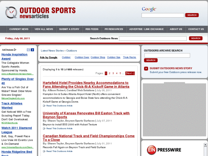Open the Outdoor ad link
The height and width of the screenshot is (156, 208).
(66, 57)
